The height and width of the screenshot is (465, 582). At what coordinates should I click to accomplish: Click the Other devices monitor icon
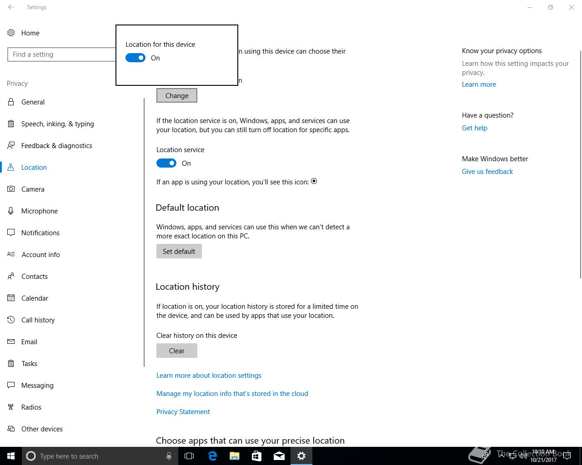pos(11,429)
